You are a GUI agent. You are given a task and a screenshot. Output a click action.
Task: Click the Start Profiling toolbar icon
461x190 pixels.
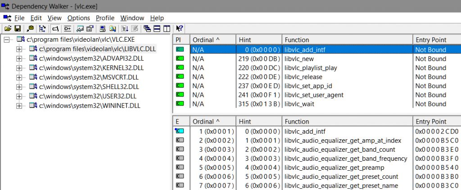pos(125,28)
